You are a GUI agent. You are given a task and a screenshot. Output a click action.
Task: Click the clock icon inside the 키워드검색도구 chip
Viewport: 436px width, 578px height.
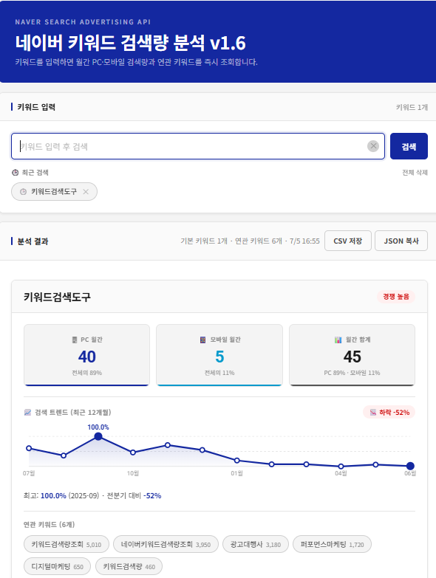(x=23, y=192)
